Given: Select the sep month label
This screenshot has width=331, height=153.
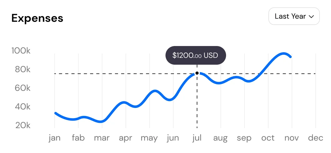Looking at the screenshot, I should (x=244, y=138).
